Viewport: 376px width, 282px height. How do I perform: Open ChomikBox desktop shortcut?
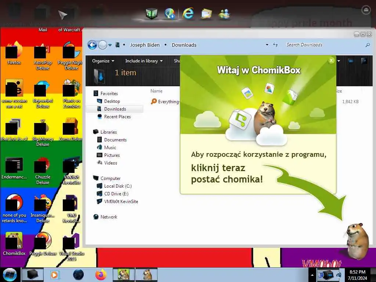pos(14,244)
